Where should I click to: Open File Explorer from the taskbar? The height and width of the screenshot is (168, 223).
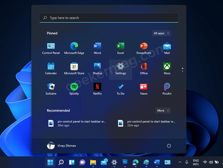point(93,162)
